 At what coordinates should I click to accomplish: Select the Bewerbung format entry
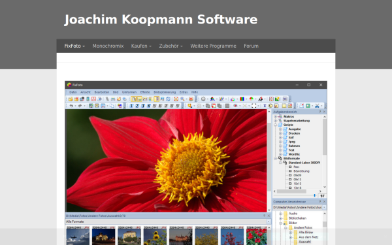pyautogui.click(x=301, y=171)
